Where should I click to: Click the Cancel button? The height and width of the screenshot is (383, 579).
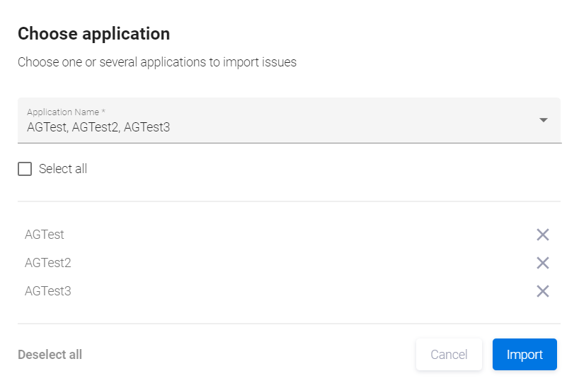point(449,355)
